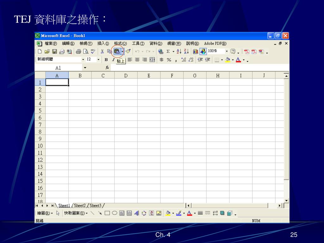The height and width of the screenshot is (243, 324).
Task: Toggle the Drawing toolbar button
Action: (203, 52)
